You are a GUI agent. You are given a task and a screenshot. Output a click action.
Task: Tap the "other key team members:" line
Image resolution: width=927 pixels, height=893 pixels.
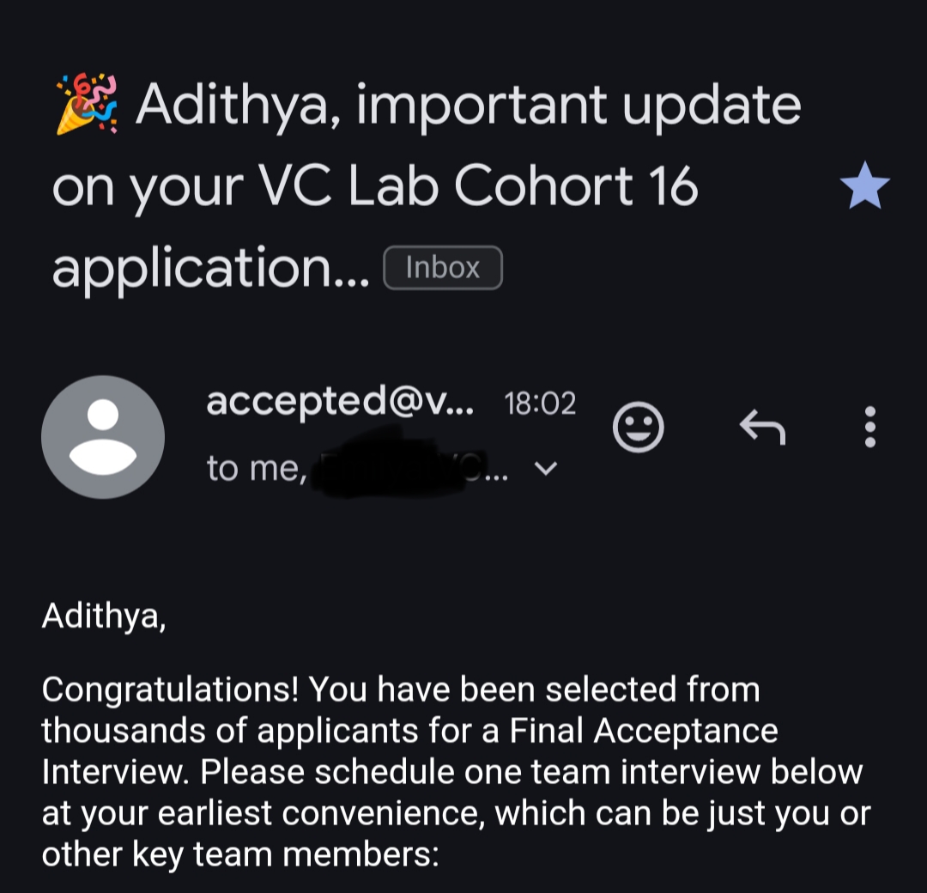pos(240,854)
